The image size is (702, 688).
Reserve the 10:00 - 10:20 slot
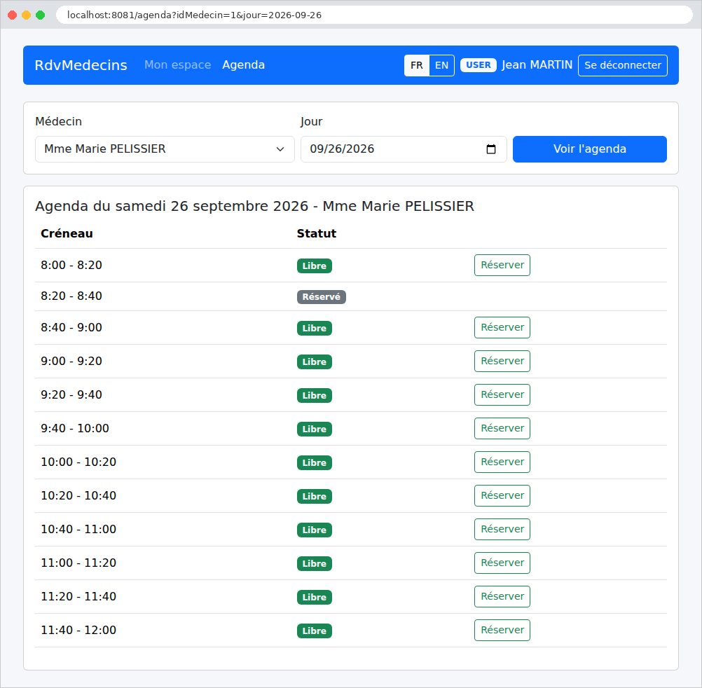coord(502,462)
